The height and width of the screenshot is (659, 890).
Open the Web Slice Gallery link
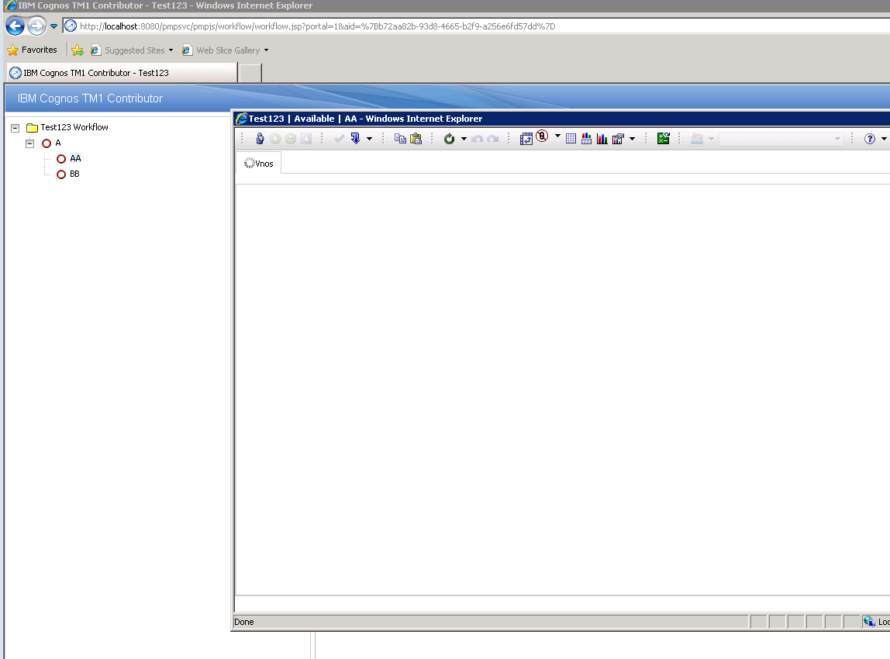click(x=226, y=50)
